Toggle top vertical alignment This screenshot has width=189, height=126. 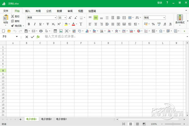point(90,18)
